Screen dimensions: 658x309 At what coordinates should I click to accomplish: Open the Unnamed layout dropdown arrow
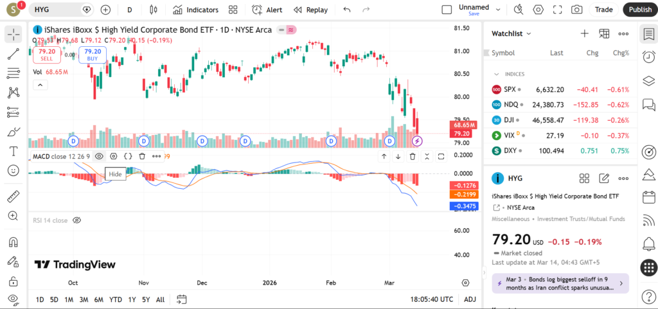[x=499, y=10]
